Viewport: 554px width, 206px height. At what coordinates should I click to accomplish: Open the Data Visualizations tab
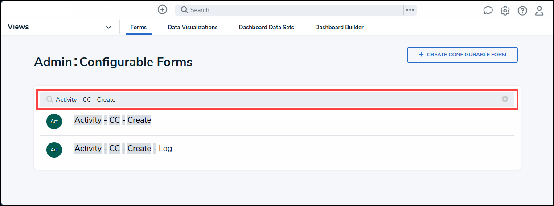pyautogui.click(x=193, y=28)
